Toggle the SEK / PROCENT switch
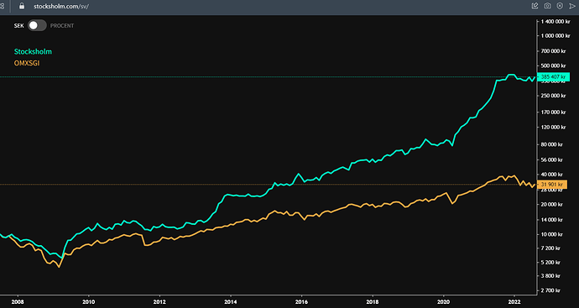 click(37, 25)
